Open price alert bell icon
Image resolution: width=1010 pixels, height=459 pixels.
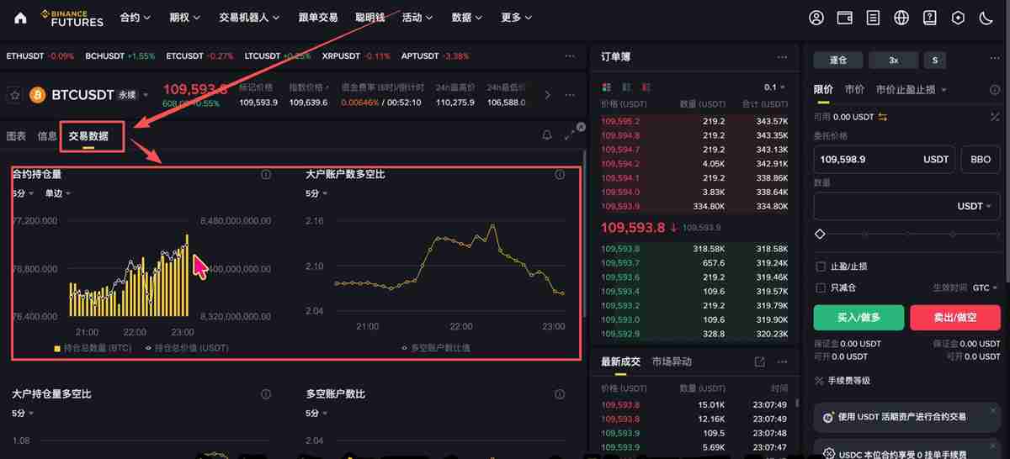pyautogui.click(x=547, y=135)
